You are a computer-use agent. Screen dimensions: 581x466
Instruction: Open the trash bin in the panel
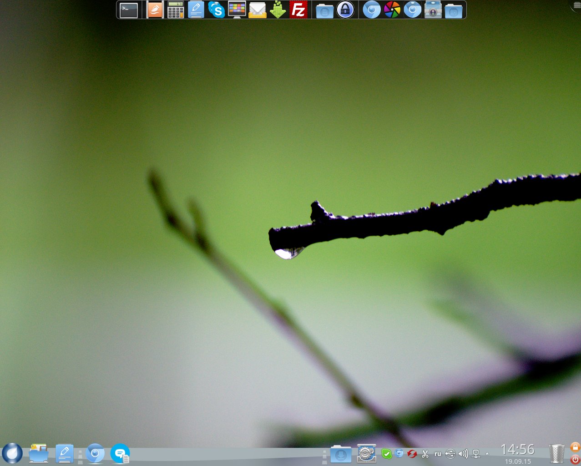[556, 454]
